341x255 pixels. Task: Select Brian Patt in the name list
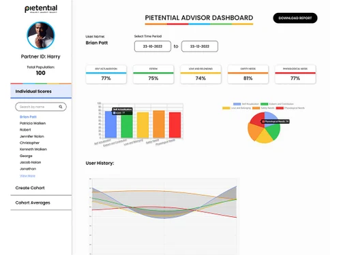point(28,117)
